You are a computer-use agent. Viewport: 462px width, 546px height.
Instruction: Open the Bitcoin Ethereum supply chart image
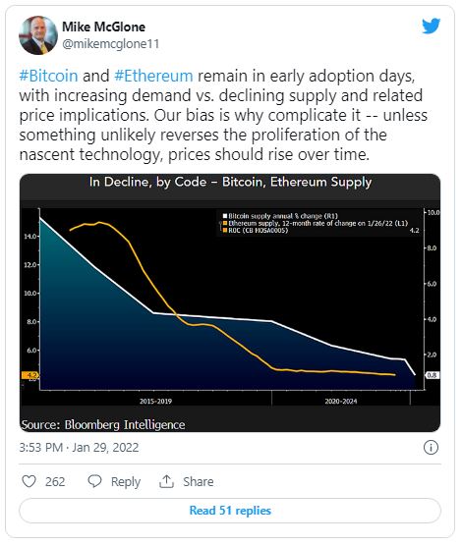click(x=230, y=302)
